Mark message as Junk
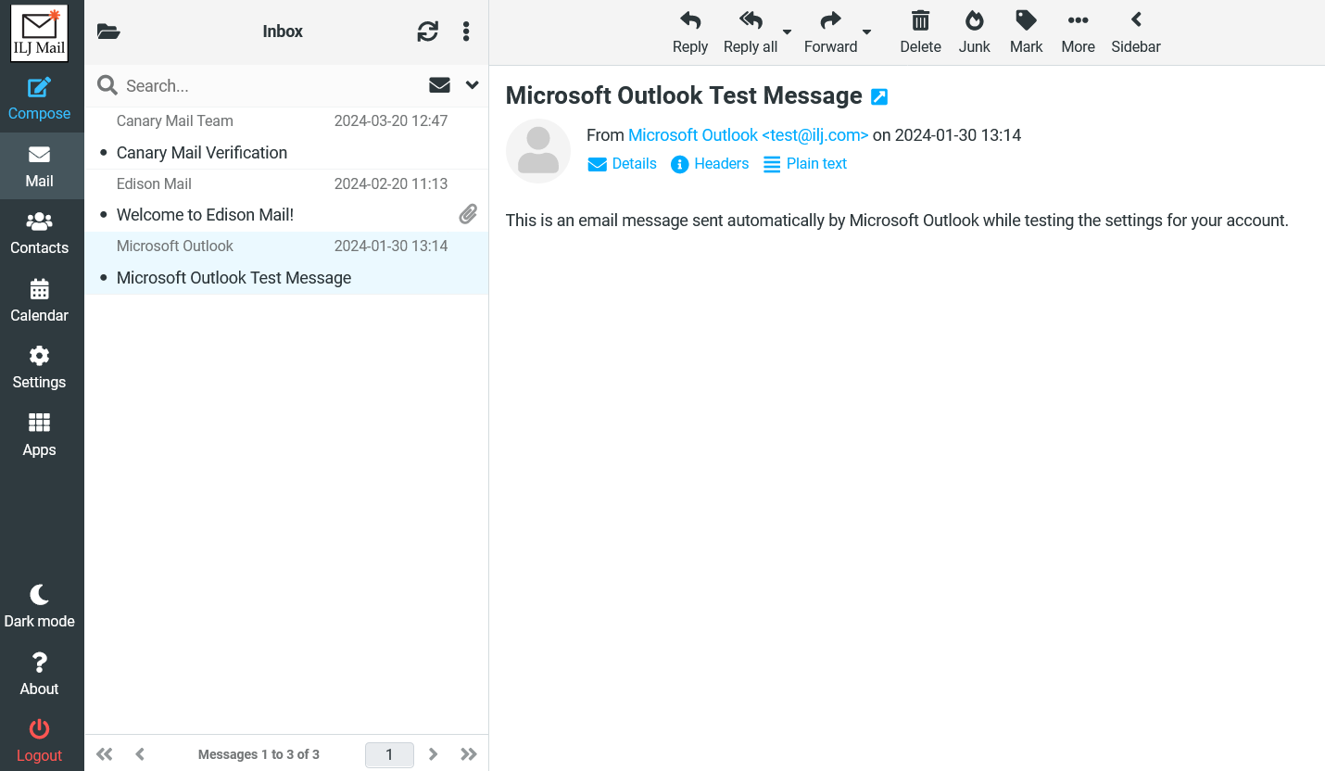This screenshot has height=771, width=1325. [x=974, y=32]
